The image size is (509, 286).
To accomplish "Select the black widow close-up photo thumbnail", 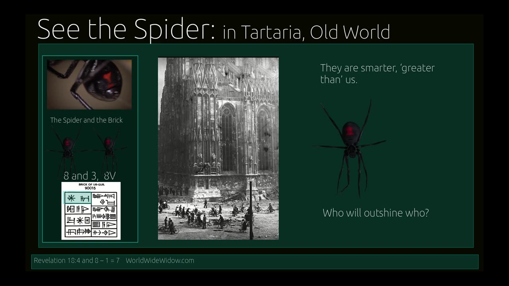I will point(89,85).
